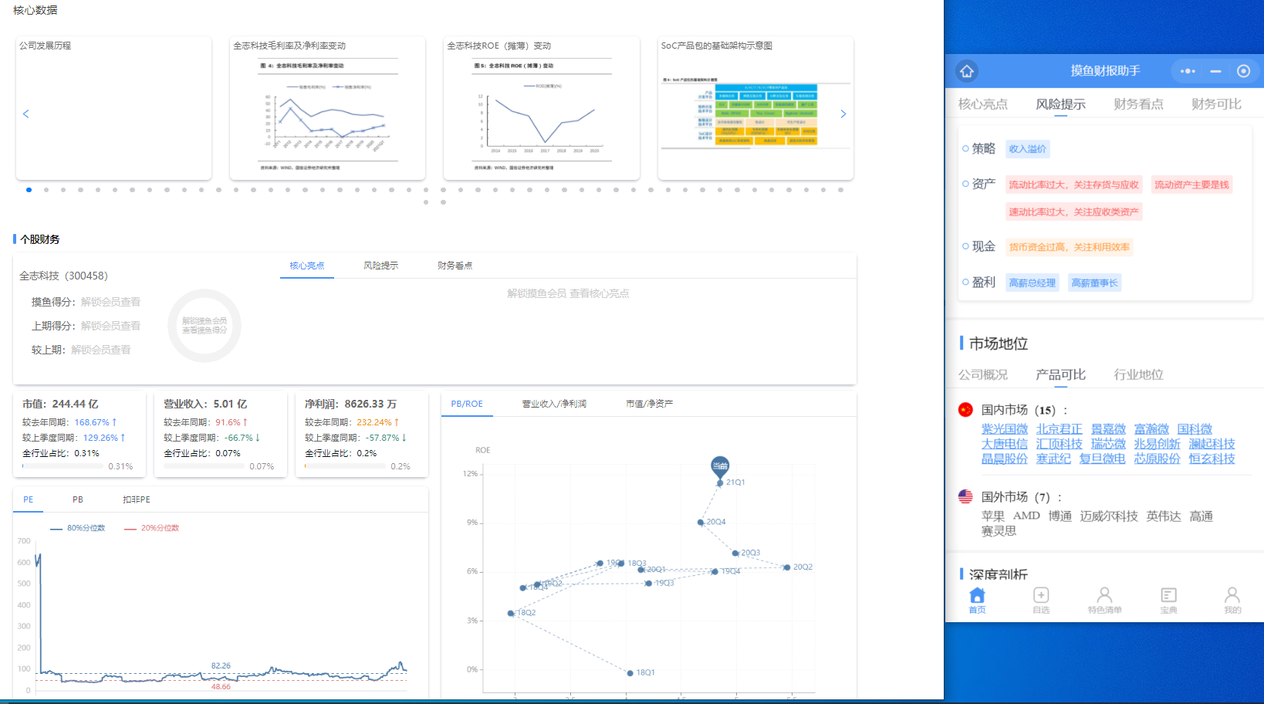Select PB/ROE scatter chart tab
The height and width of the screenshot is (704, 1264).
(467, 404)
